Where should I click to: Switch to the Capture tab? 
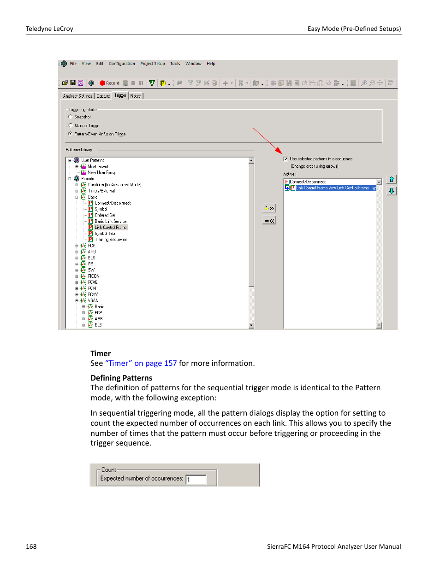coord(103,96)
